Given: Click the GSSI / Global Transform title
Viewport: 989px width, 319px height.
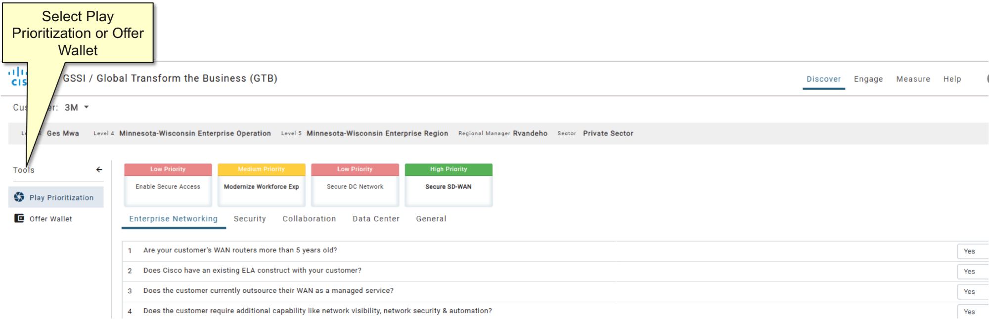Looking at the screenshot, I should pos(170,79).
